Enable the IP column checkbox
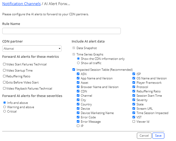176x141 pixels. (78, 126)
